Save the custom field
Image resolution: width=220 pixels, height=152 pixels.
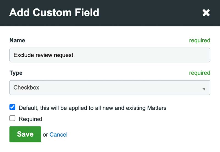(x=25, y=134)
